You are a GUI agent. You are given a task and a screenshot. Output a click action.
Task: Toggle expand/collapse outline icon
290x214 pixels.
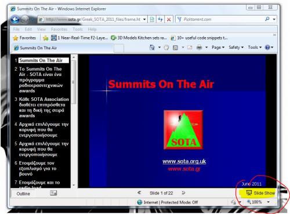[53, 193]
